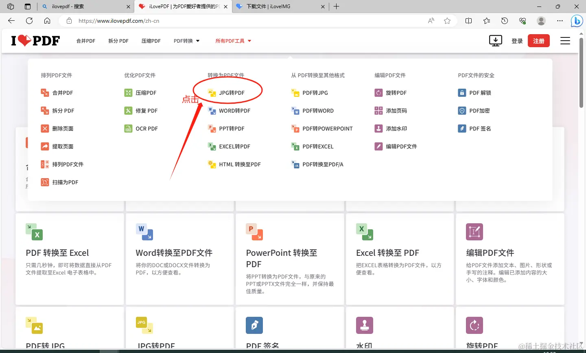Refresh the page

tap(29, 21)
